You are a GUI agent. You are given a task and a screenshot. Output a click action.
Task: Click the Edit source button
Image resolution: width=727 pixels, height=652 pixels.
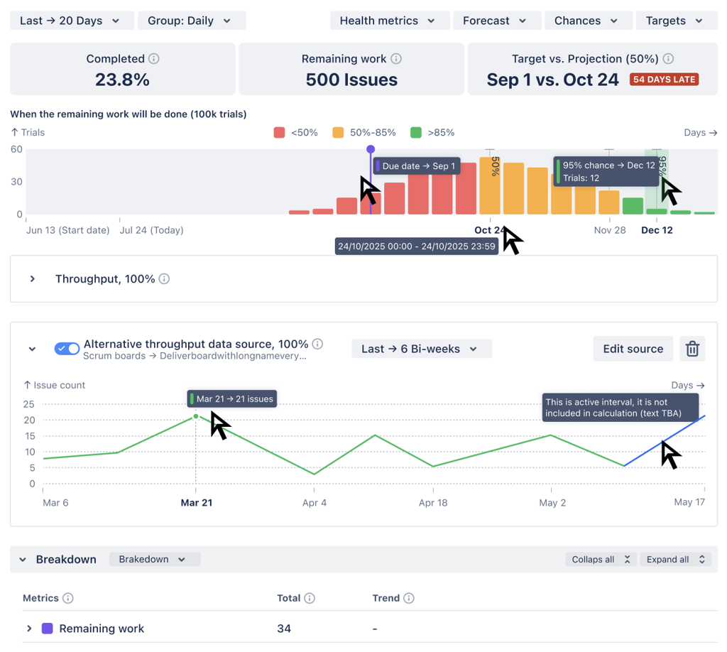(x=633, y=348)
